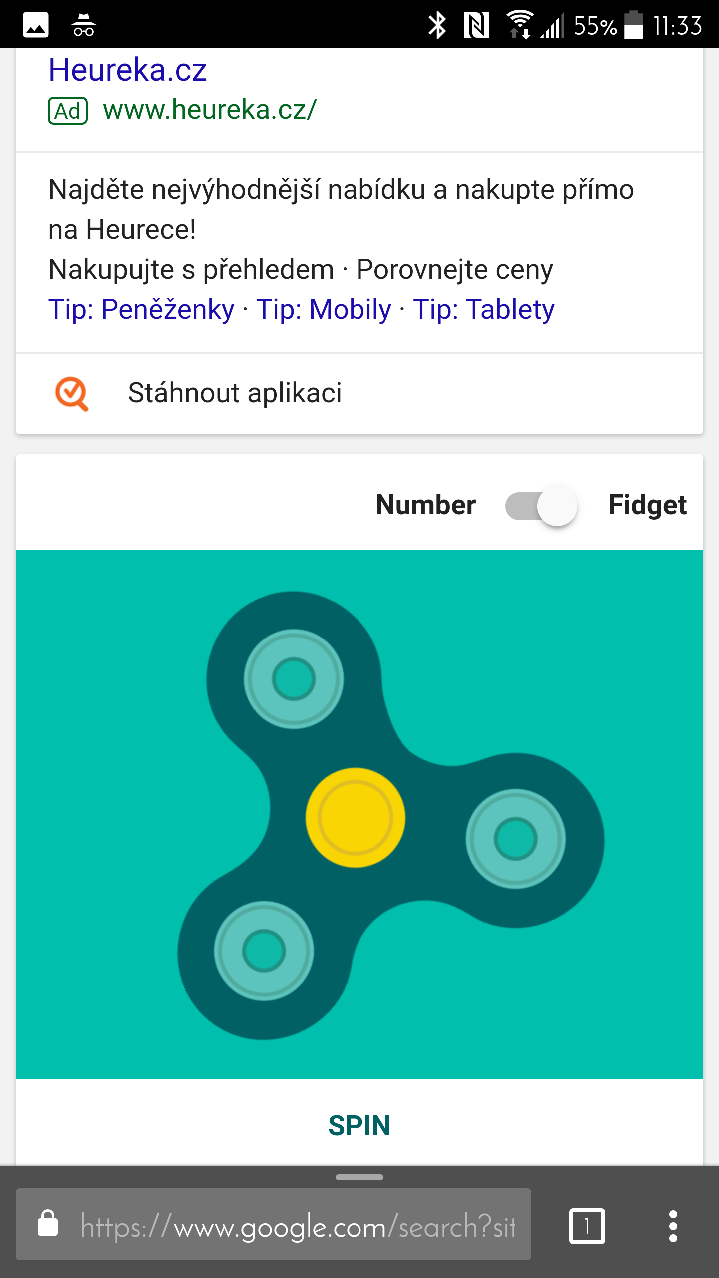Open the browser three-dot menu
This screenshot has width=719, height=1278.
click(673, 1226)
